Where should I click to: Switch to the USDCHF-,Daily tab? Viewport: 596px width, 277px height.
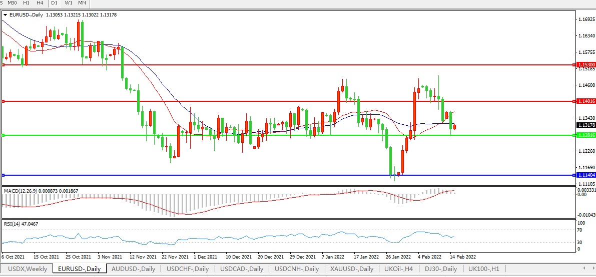pyautogui.click(x=188, y=269)
